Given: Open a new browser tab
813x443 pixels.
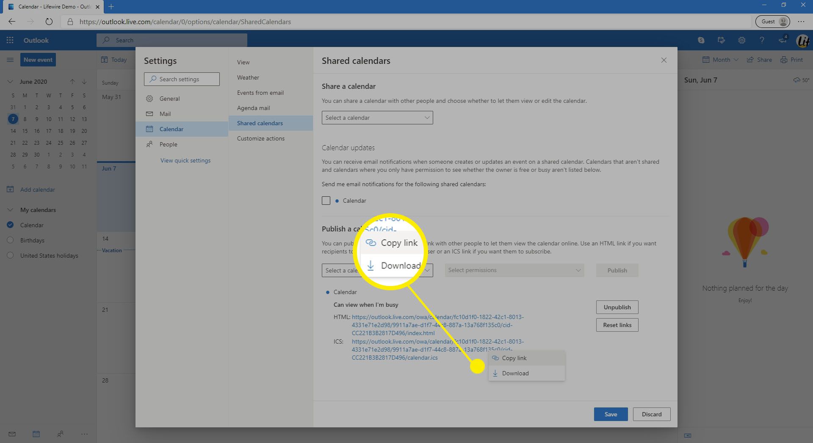Looking at the screenshot, I should click(111, 6).
